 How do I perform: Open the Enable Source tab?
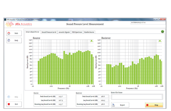coord(89,32)
